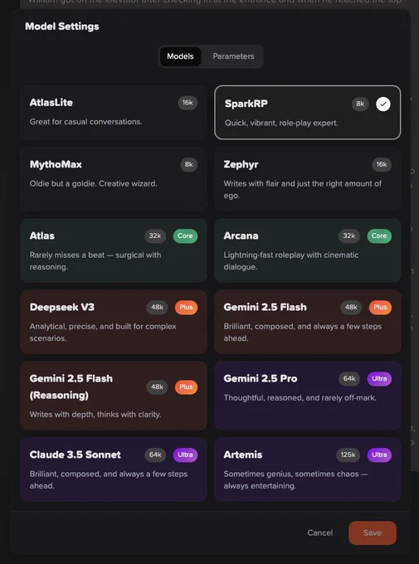Click the Ultra badge on Claude 3.5 Sonnet
This screenshot has height=564, width=419.
(185, 455)
